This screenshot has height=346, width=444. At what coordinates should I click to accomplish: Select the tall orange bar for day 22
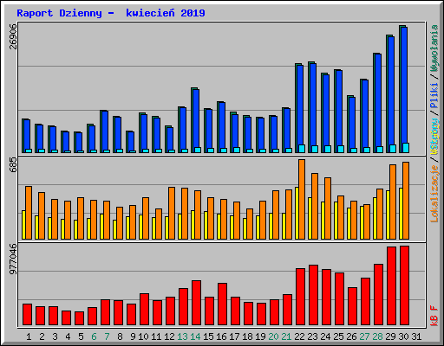tap(302, 199)
